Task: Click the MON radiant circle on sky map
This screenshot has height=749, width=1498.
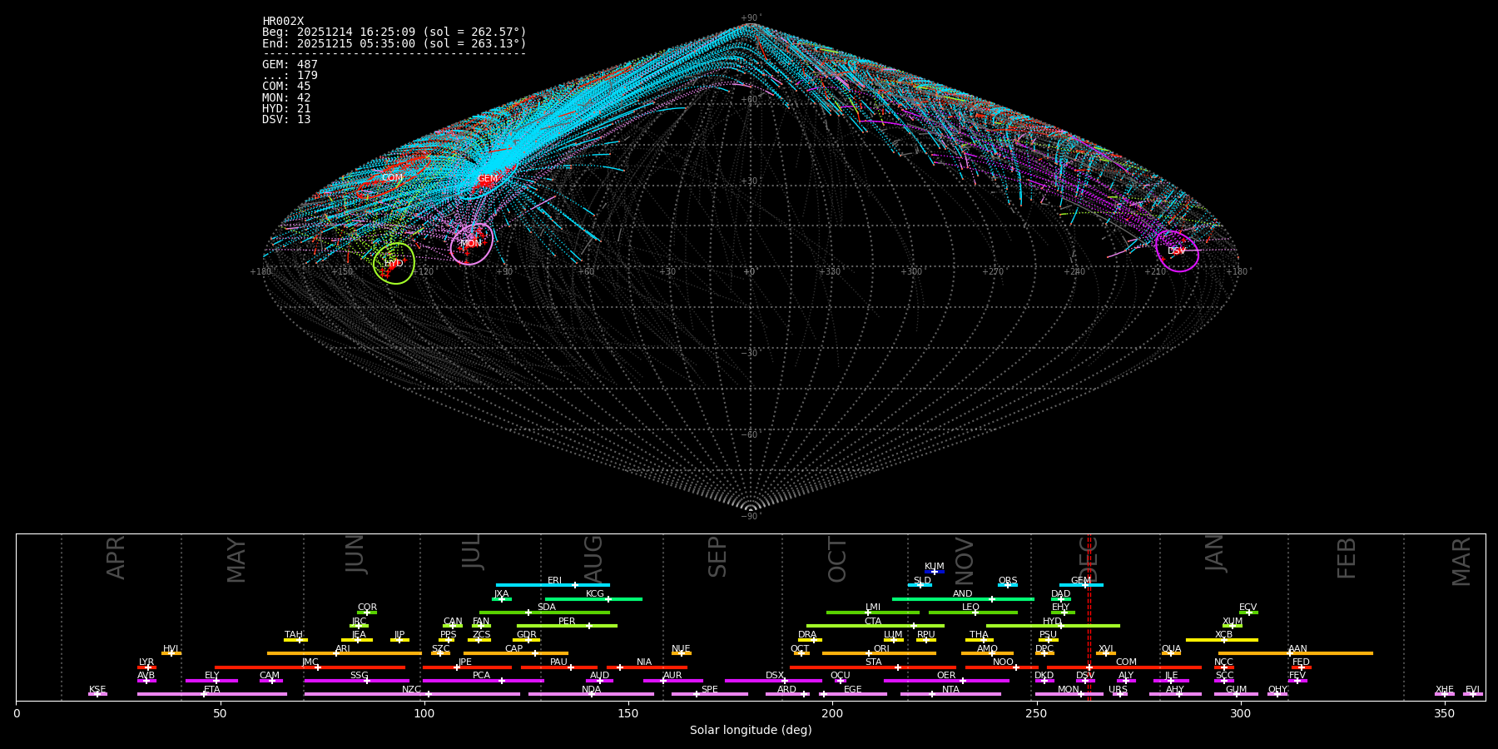Action: [x=472, y=244]
